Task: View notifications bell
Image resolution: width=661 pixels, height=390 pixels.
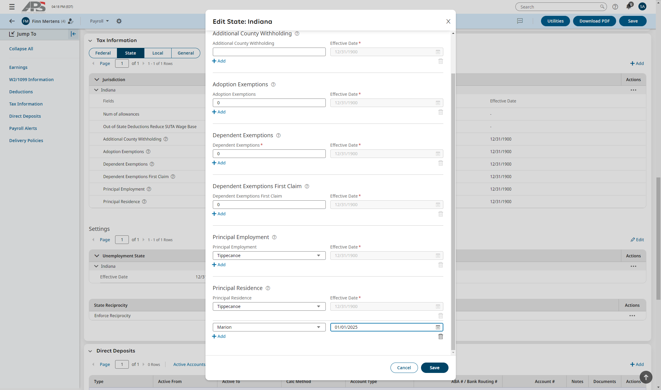Action: click(x=629, y=7)
